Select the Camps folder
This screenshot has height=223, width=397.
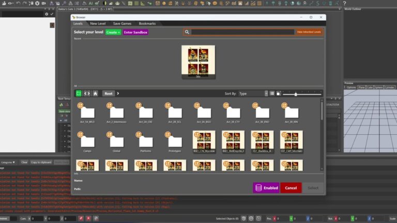point(87,142)
